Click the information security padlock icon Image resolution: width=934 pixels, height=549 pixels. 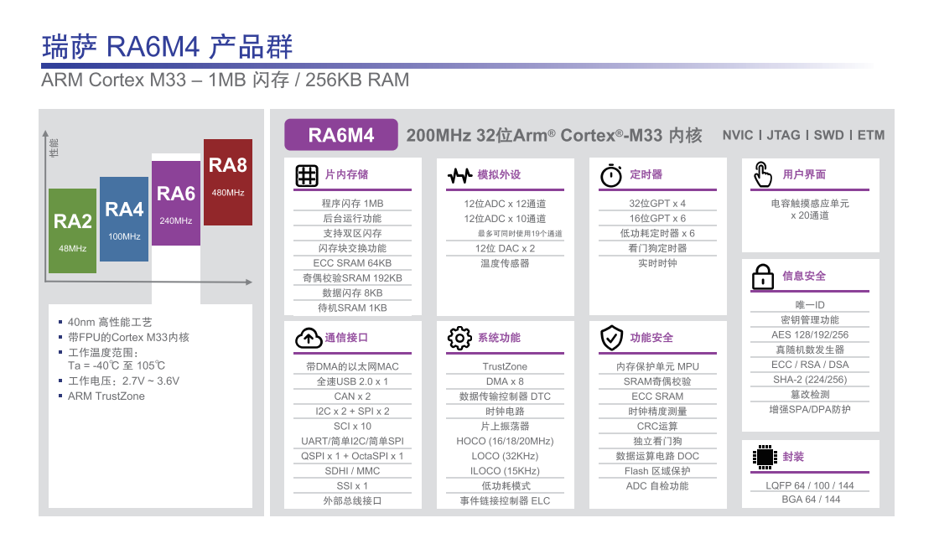762,277
